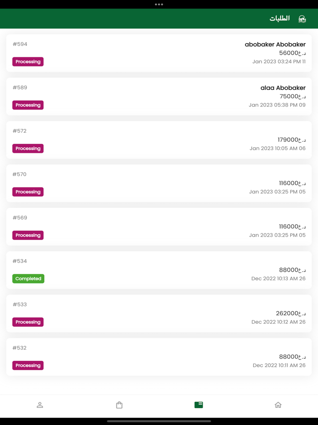Click the #569 order number
Image resolution: width=318 pixels, height=425 pixels.
(x=20, y=218)
